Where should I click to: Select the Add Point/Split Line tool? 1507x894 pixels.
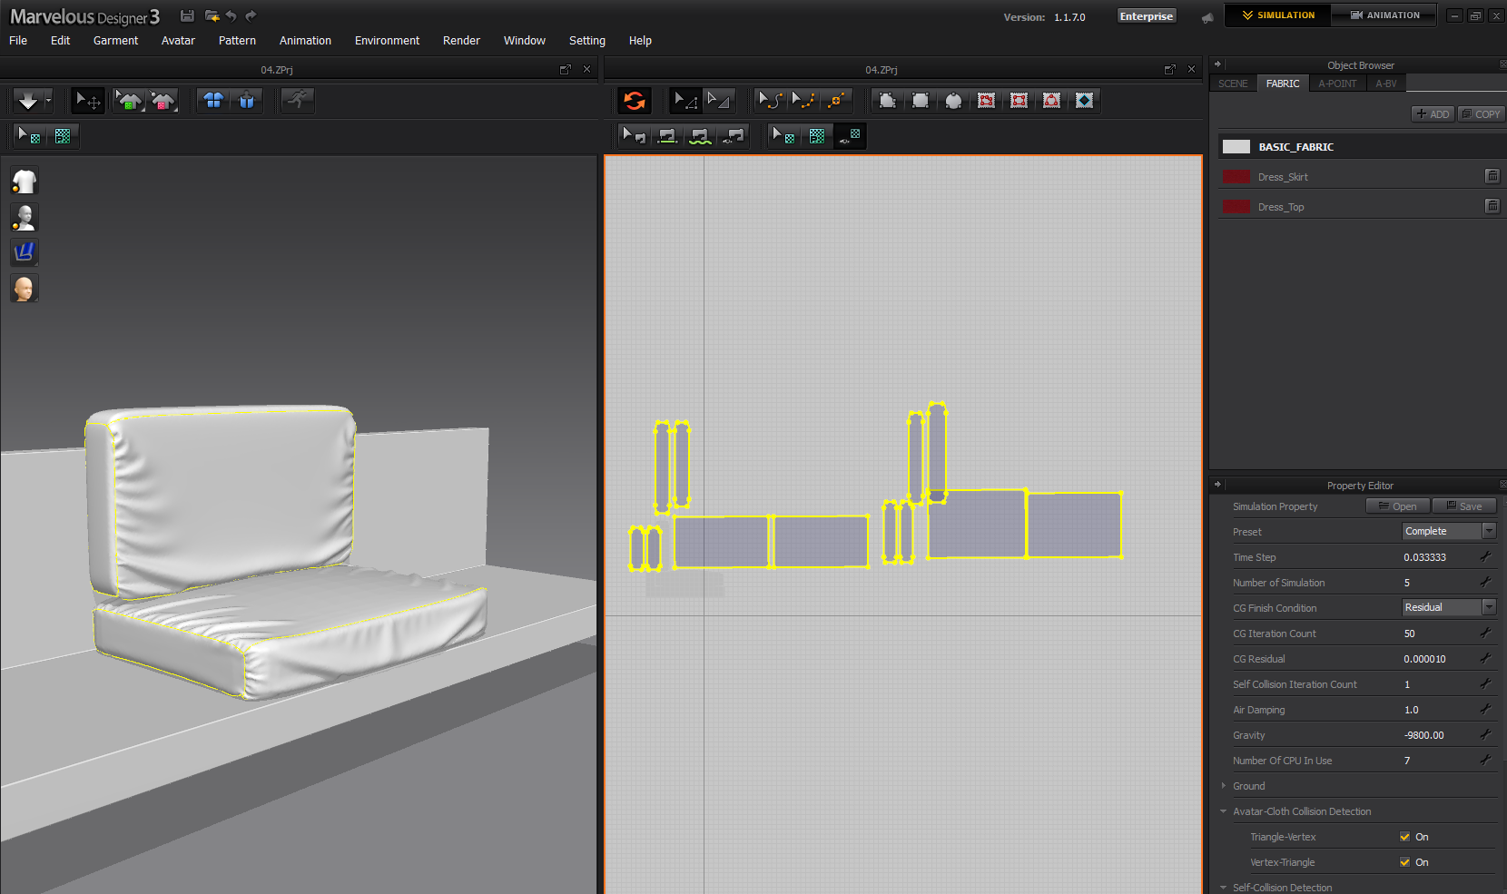(x=836, y=101)
